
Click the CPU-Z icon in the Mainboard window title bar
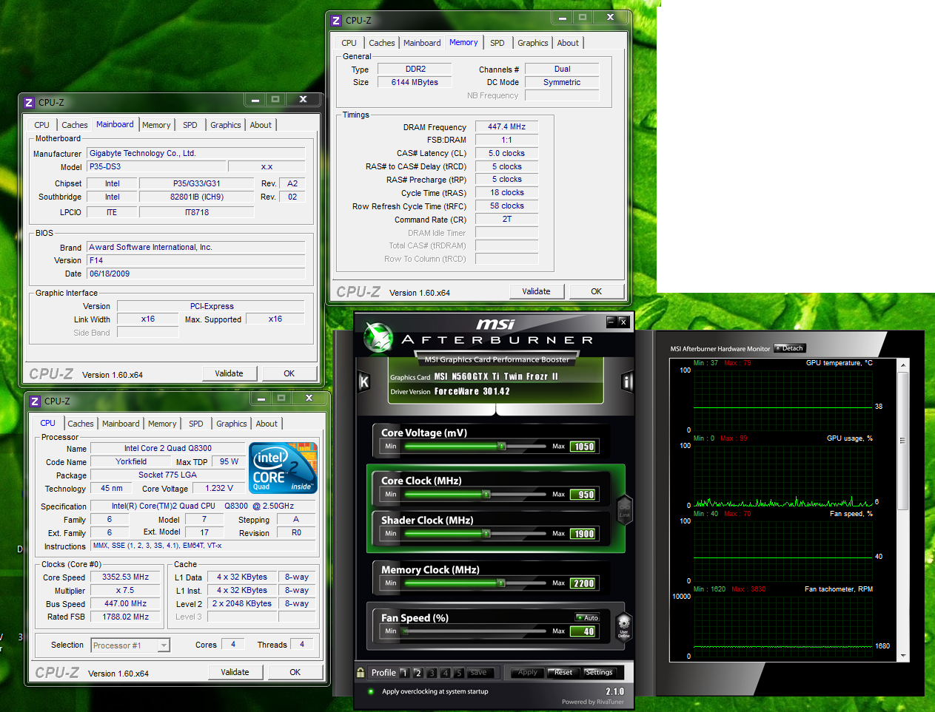click(29, 103)
